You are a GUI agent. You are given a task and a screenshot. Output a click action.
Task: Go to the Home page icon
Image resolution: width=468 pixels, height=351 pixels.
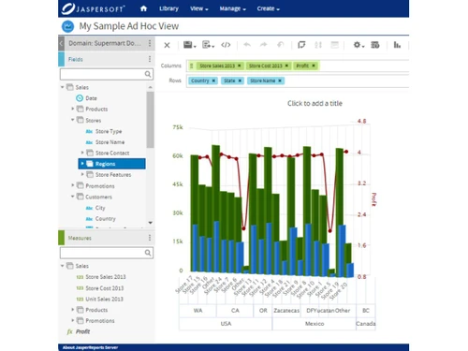tap(143, 8)
